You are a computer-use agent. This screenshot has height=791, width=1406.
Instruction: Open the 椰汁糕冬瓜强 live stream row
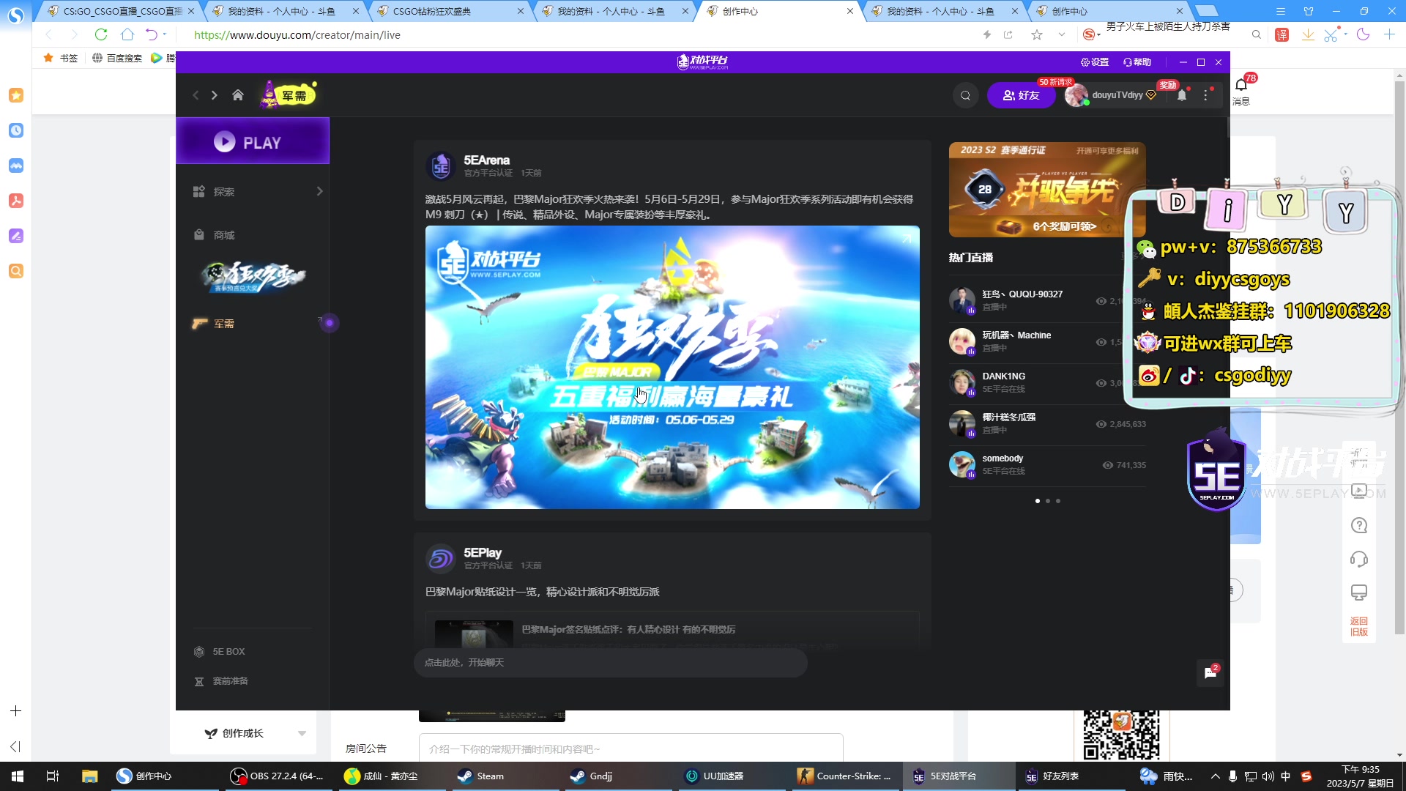1047,423
